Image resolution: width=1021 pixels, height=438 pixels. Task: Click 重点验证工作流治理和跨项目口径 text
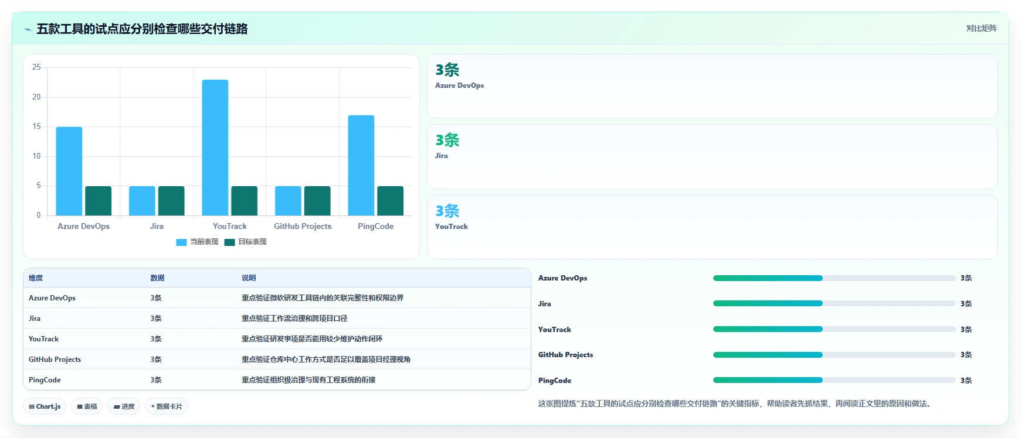(x=294, y=319)
